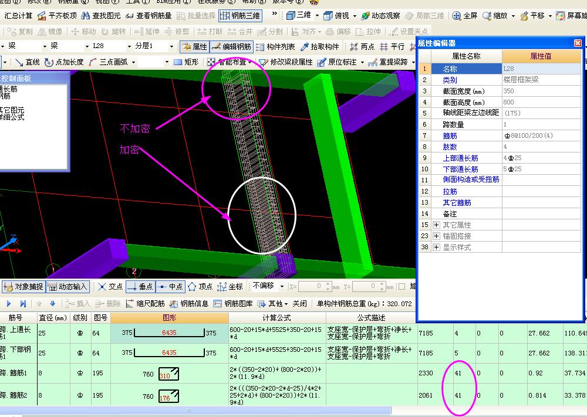Image resolution: width=587 pixels, height=417 pixels.
Task: Expand 锚固搭接 row
Action: coord(436,236)
